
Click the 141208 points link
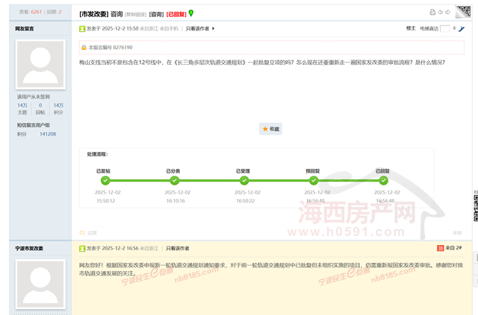coord(48,134)
